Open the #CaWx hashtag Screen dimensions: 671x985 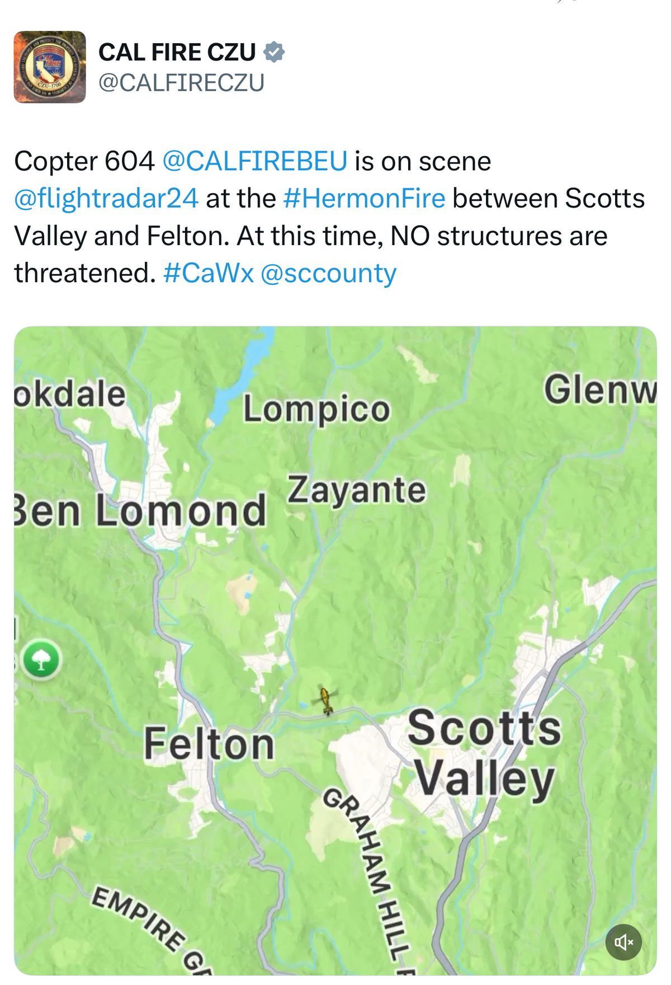coord(208,273)
